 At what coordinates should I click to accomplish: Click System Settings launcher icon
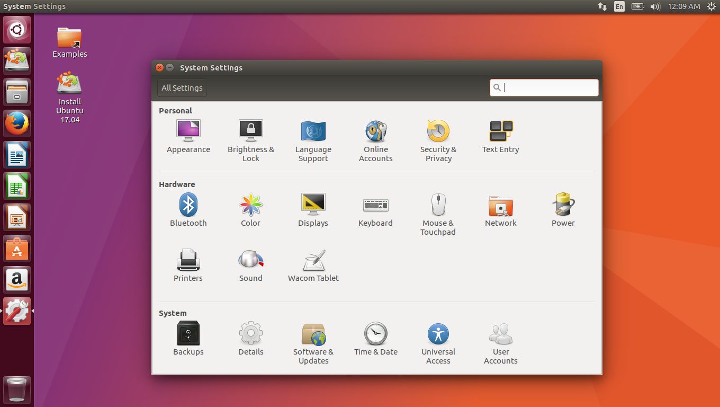(x=17, y=311)
